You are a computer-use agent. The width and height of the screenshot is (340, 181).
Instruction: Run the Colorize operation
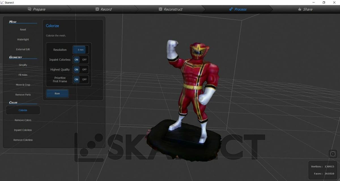coord(57,94)
